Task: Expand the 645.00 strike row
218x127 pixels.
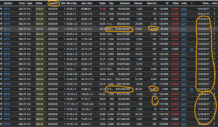Action: [x=1, y=34]
